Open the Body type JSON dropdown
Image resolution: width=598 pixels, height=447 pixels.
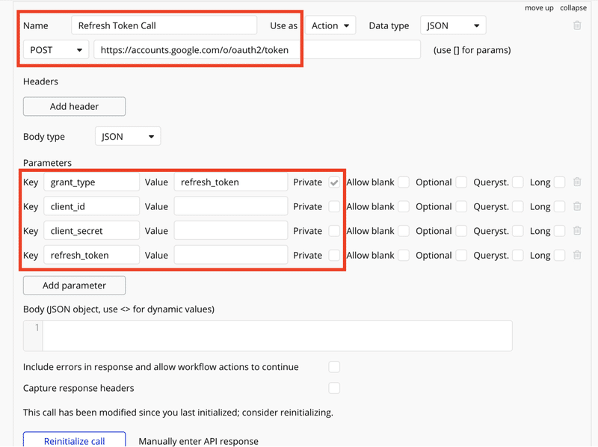click(x=128, y=137)
